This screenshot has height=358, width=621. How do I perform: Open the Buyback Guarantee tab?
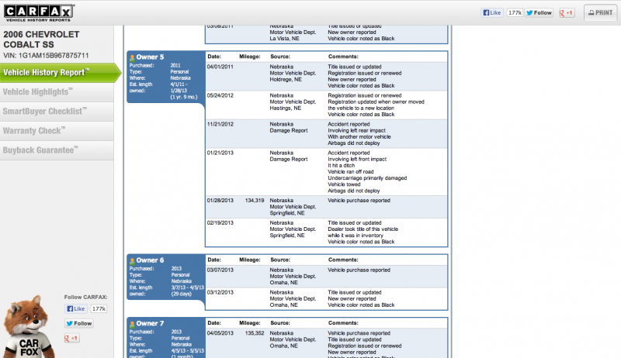[x=57, y=150]
